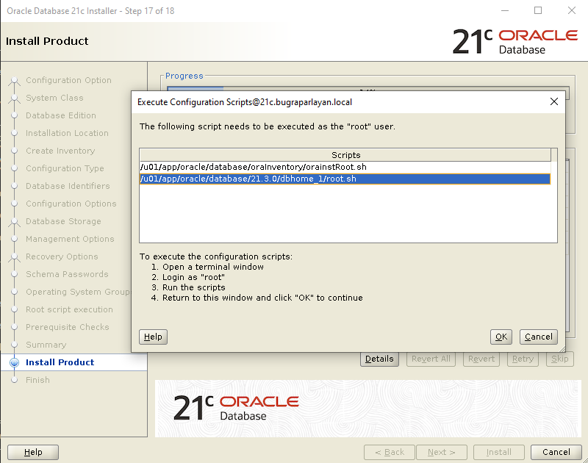This screenshot has width=588, height=463.
Task: Cancel the Execute Configuration Scripts dialog
Action: tap(539, 337)
